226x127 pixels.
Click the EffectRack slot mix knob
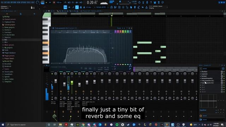tap(222, 72)
